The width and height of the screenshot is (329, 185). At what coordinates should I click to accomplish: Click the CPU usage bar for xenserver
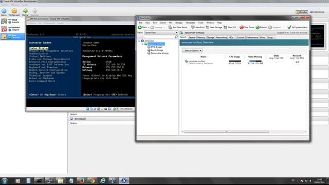click(235, 61)
